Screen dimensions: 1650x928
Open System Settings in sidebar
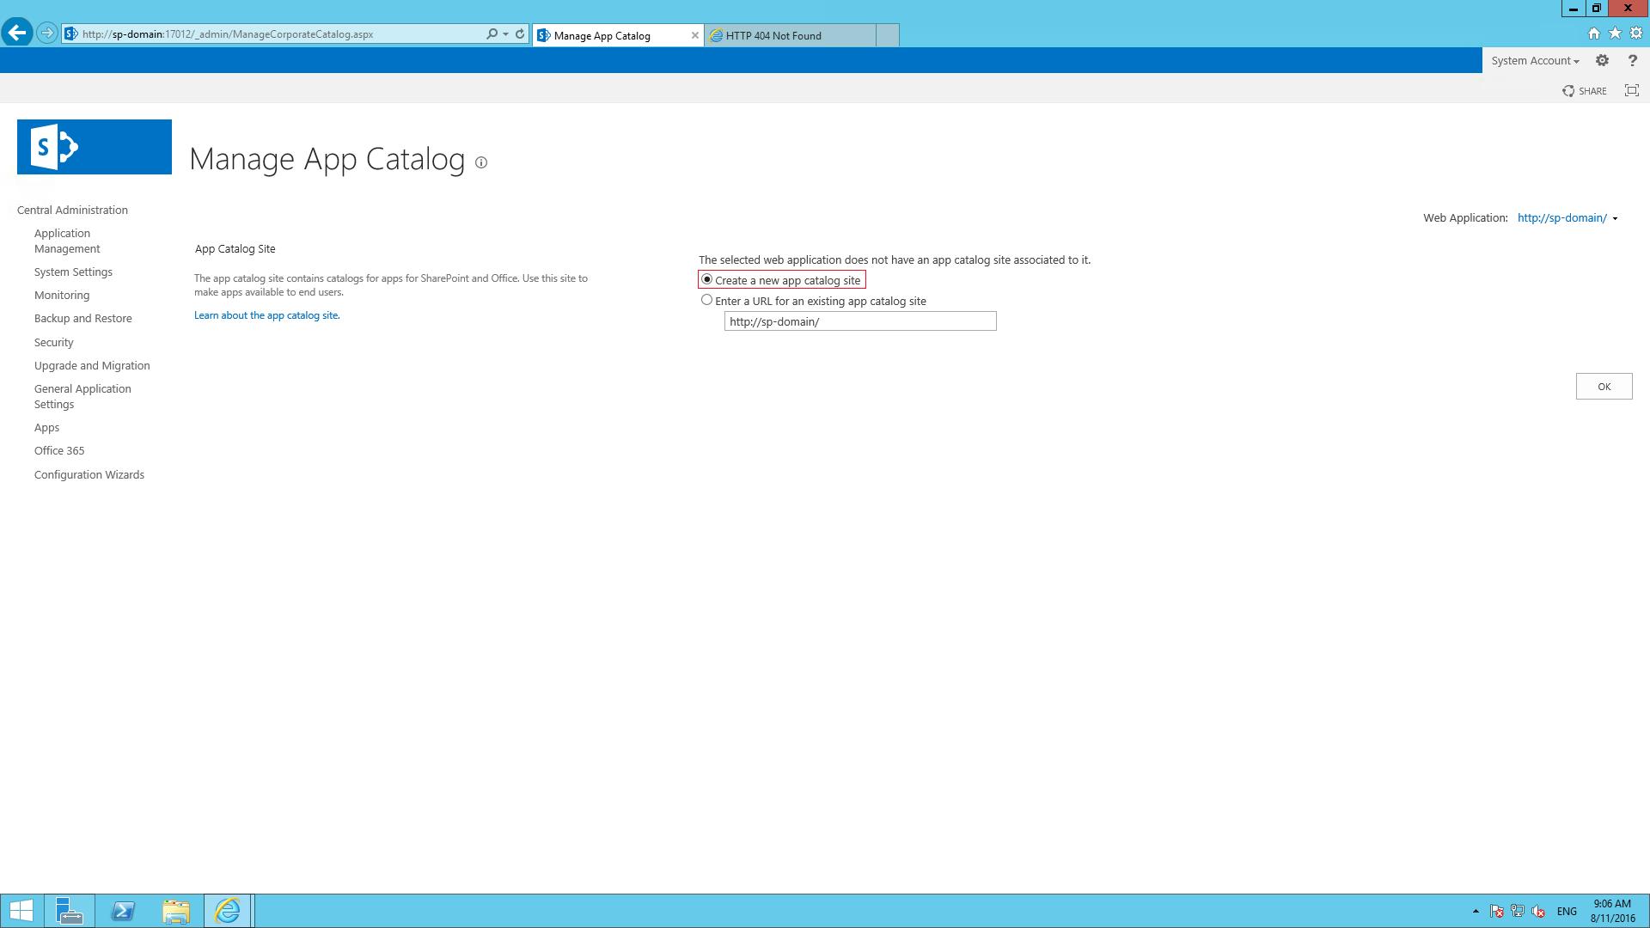73,272
